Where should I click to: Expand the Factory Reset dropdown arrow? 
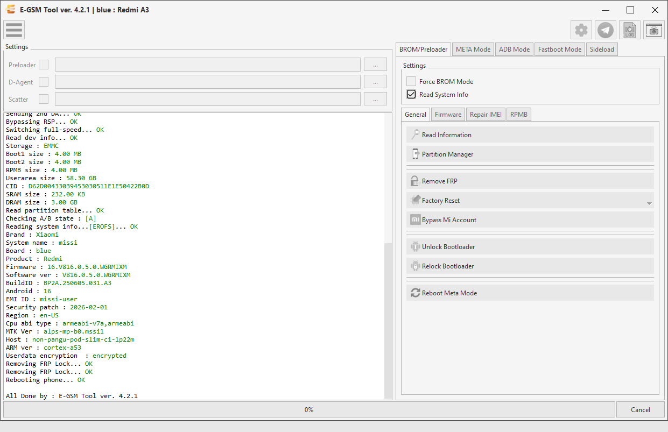pos(649,203)
